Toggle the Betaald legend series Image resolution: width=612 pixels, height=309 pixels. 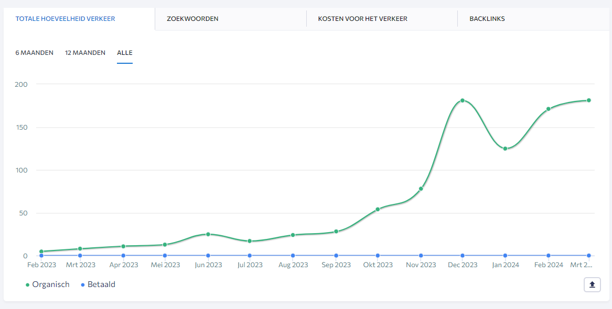(98, 284)
